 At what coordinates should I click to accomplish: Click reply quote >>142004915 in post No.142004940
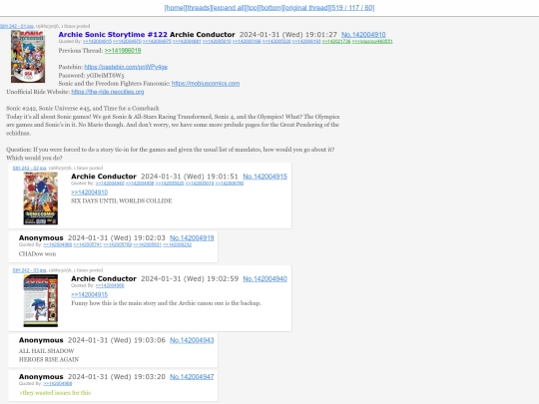click(90, 294)
